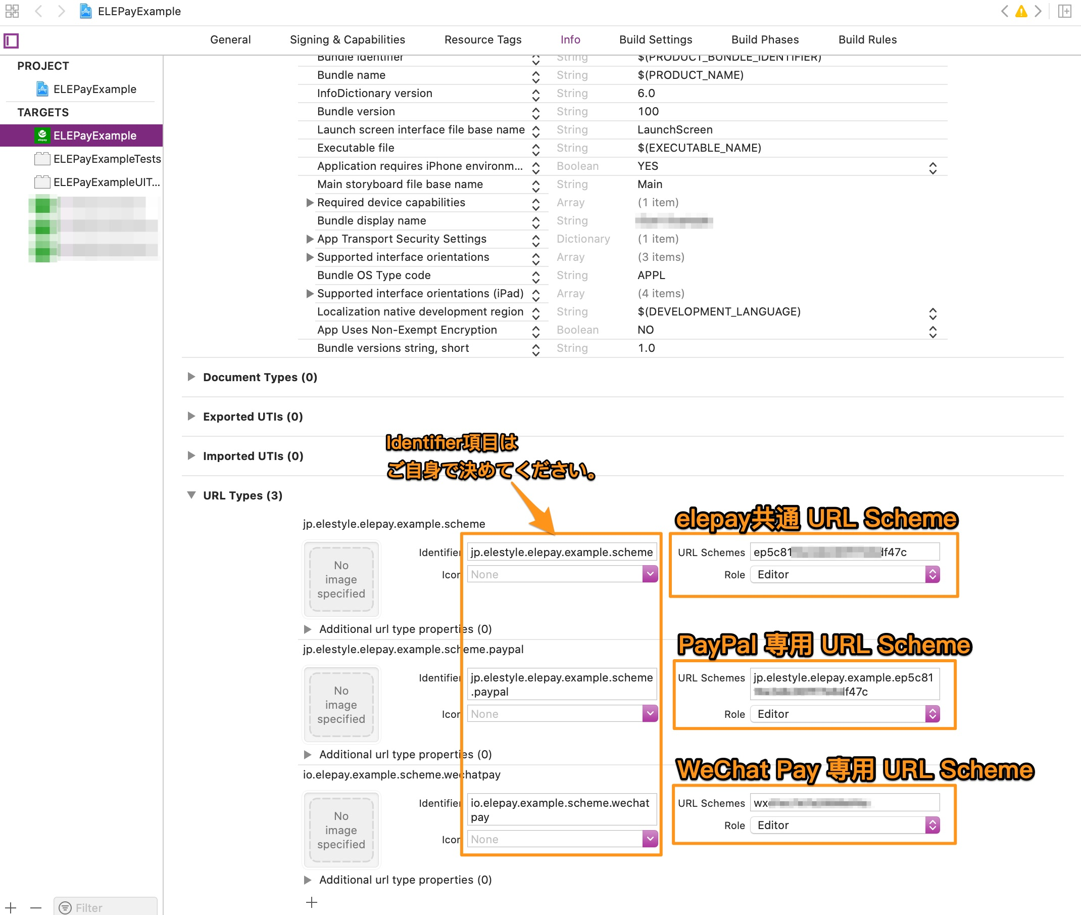Switch to Build Settings tab

(656, 39)
